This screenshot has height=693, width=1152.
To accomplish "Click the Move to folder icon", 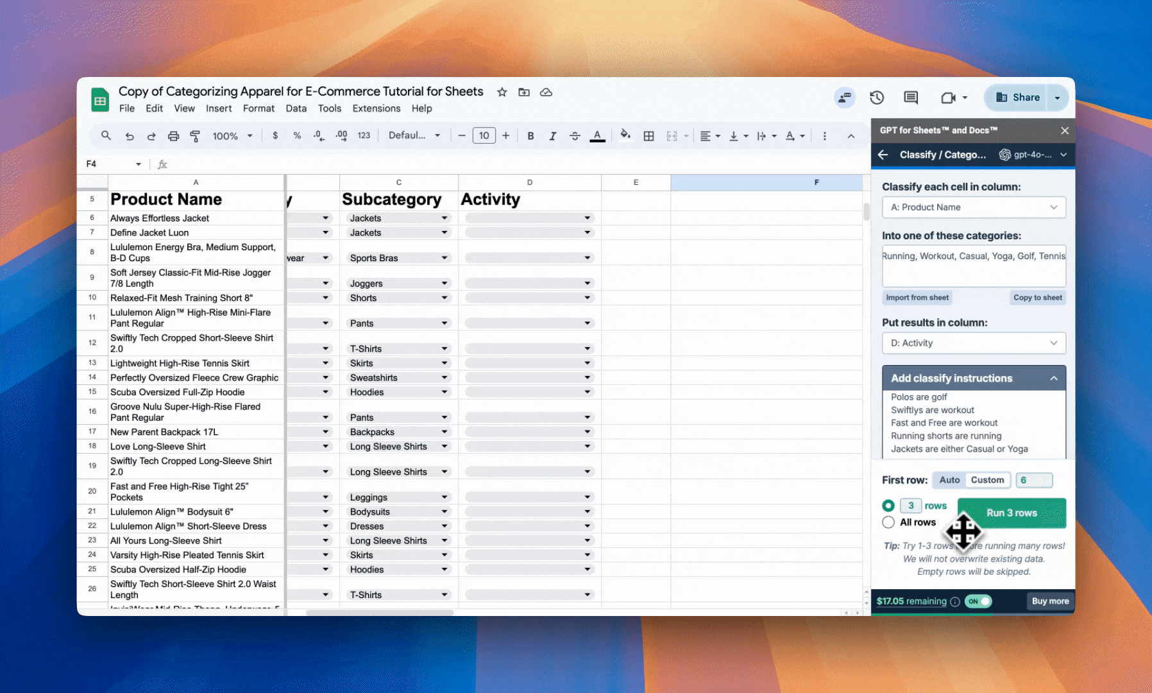I will 524,92.
